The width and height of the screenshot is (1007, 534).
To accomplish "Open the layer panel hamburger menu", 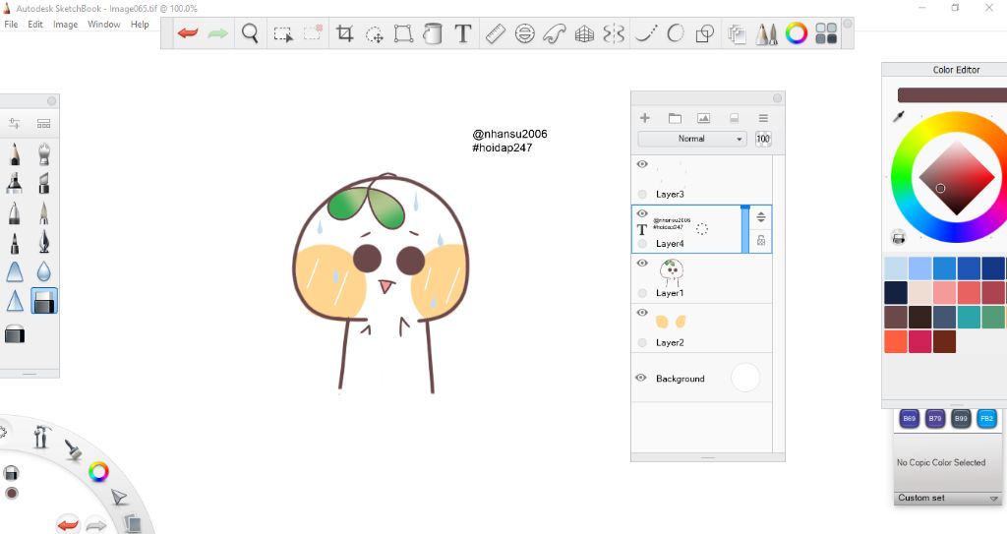I will (763, 118).
